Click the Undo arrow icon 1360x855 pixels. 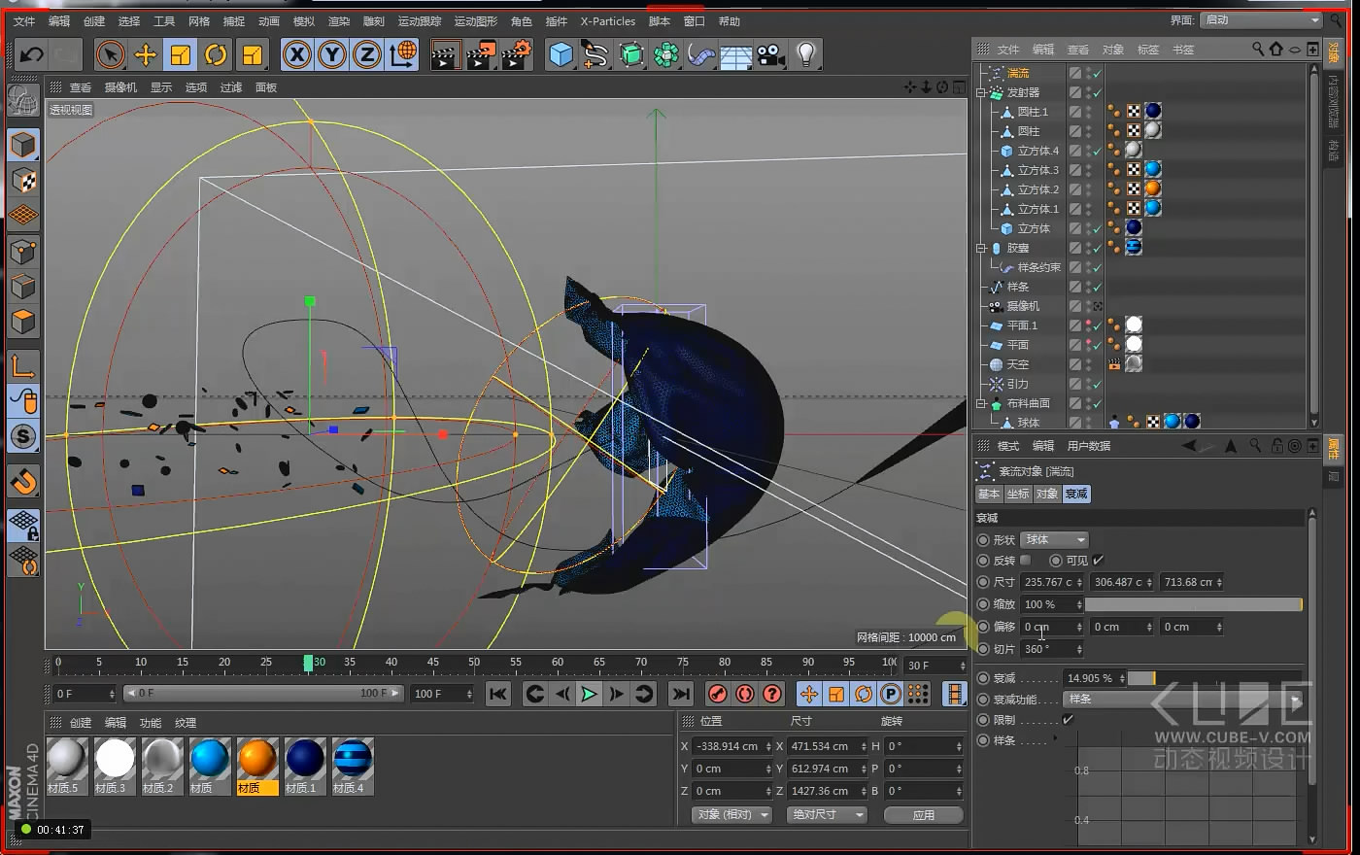click(x=31, y=55)
